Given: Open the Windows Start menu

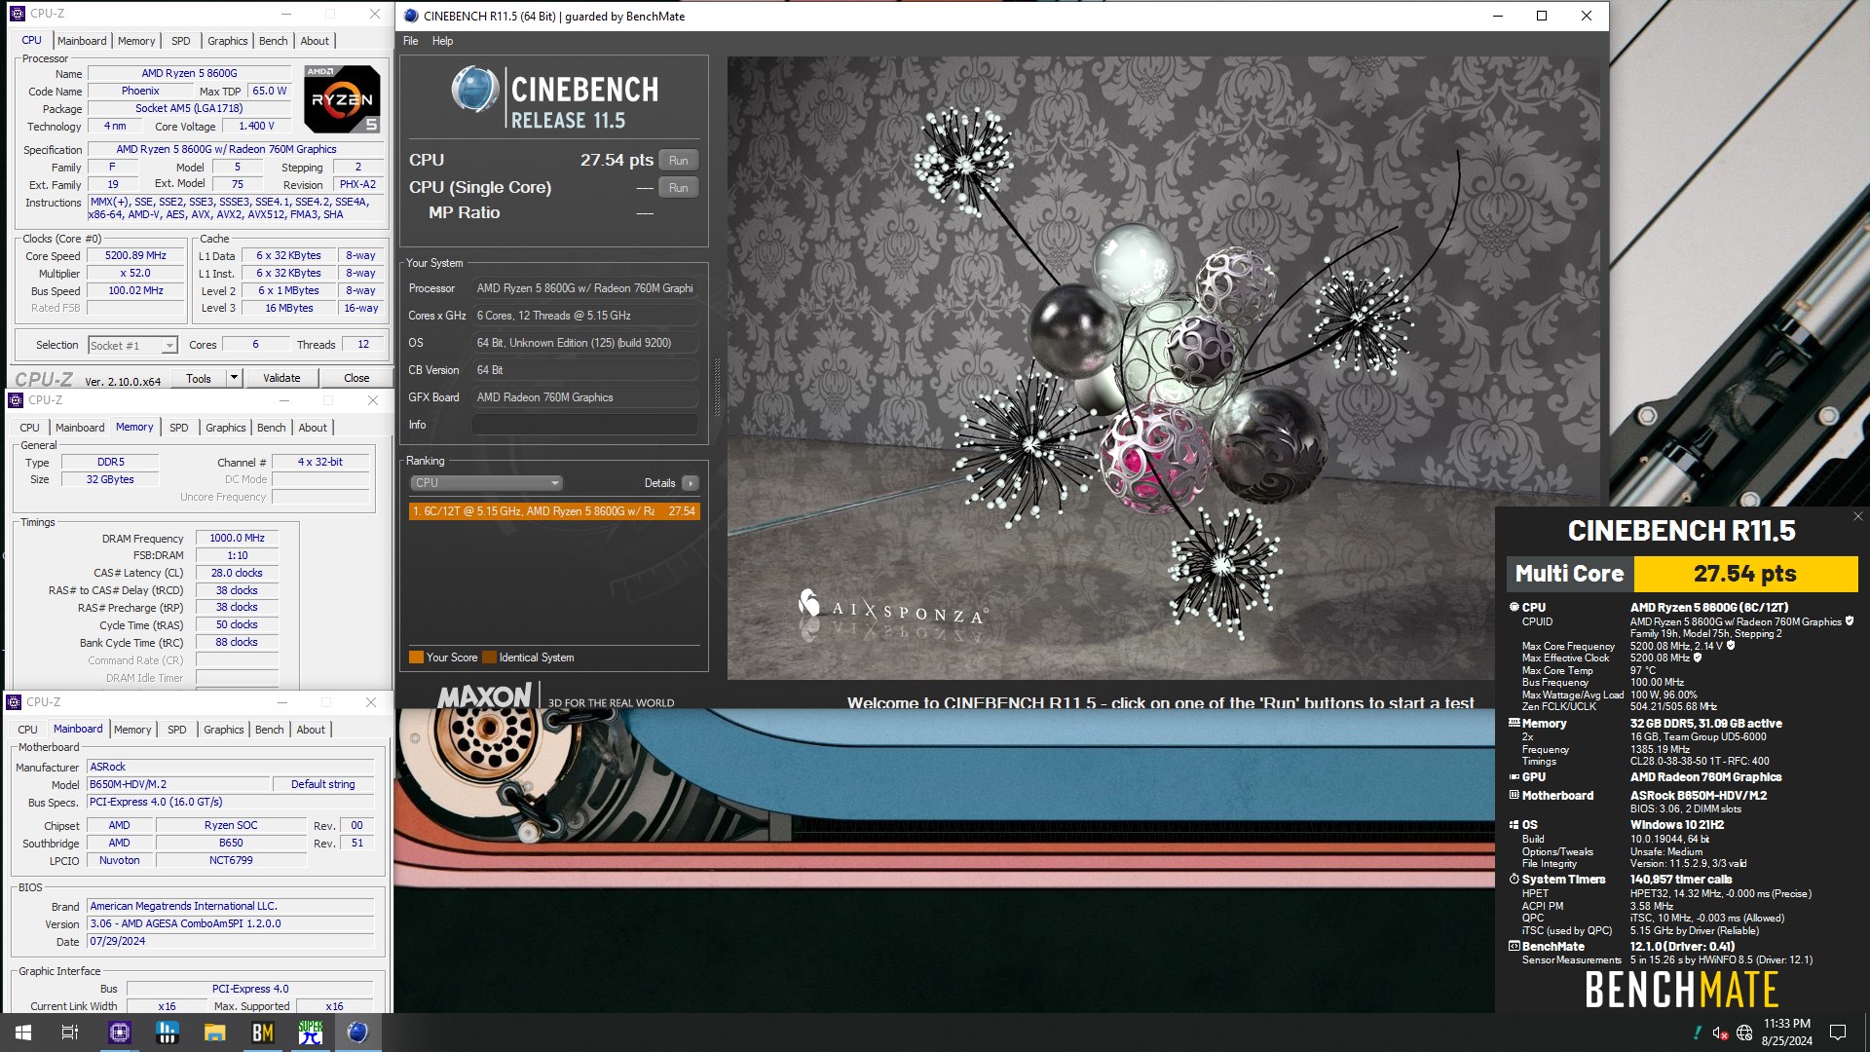Looking at the screenshot, I should coord(23,1033).
